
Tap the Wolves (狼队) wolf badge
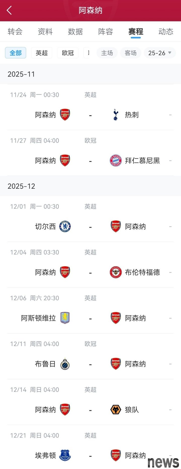coord(116,410)
